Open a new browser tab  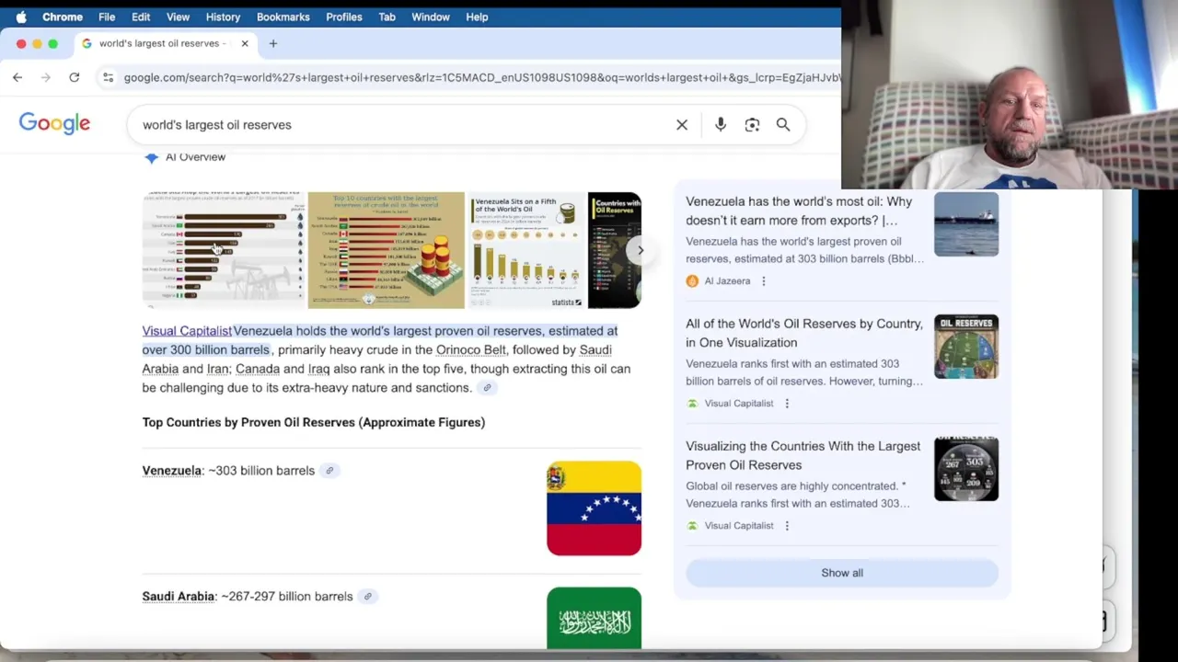pyautogui.click(x=273, y=43)
